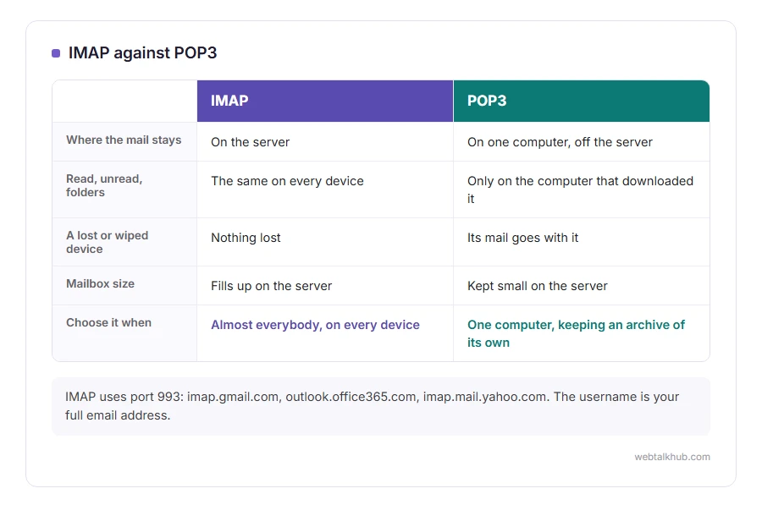Click 'Its mail goes with it' cell
The height and width of the screenshot is (505, 762).
point(581,242)
